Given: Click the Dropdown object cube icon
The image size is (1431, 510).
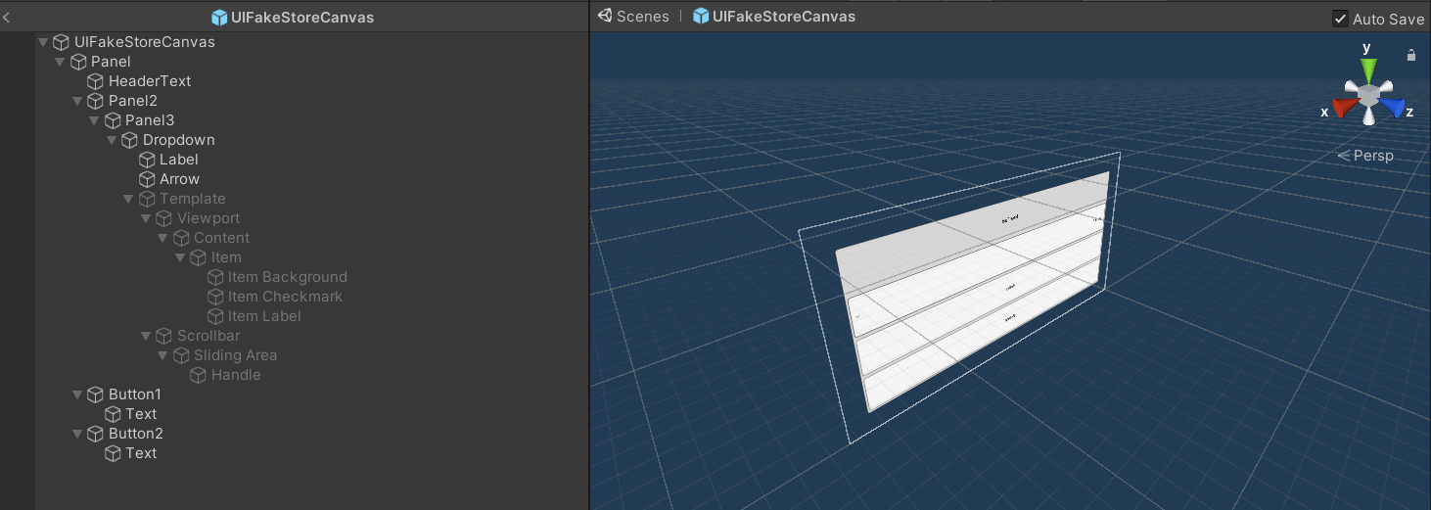Looking at the screenshot, I should [x=129, y=140].
